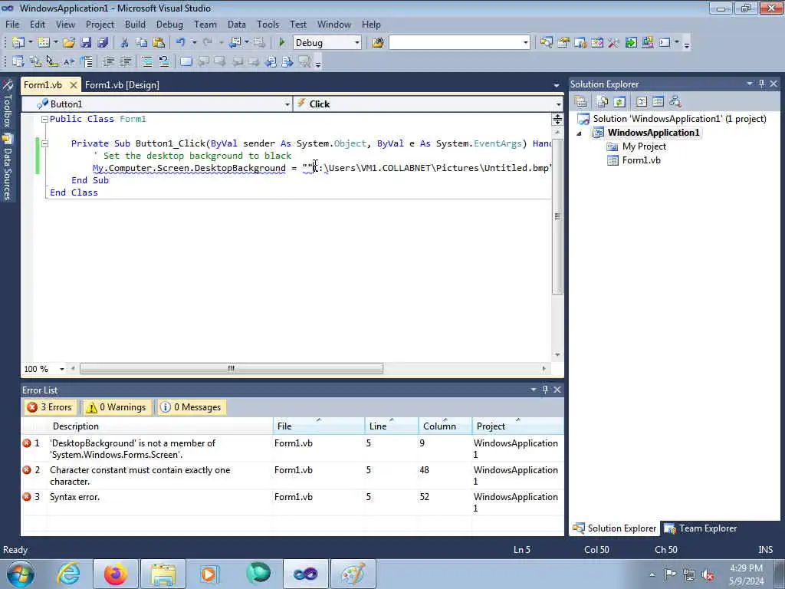Open the Toolbox hammer-and-wrench toolbar icon
Image resolution: width=785 pixels, height=589 pixels.
coord(614,43)
